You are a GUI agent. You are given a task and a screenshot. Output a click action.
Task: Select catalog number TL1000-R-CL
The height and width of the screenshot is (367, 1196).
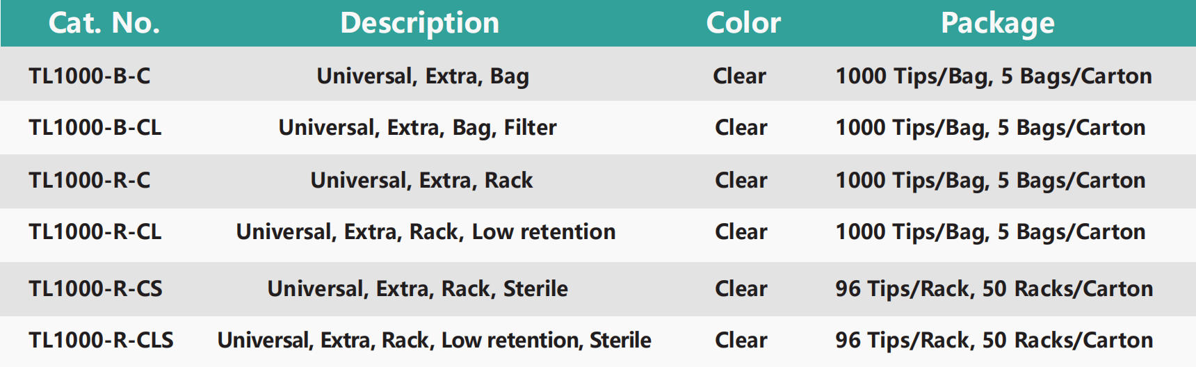(x=95, y=231)
